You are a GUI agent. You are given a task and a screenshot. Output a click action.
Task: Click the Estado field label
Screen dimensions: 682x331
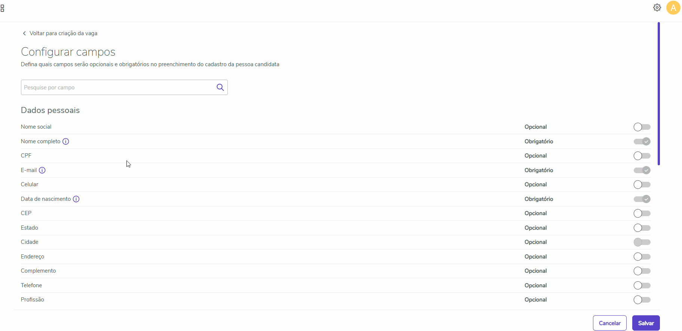[30, 228]
